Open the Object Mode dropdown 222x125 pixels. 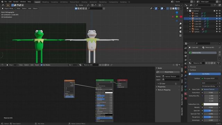point(8,8)
